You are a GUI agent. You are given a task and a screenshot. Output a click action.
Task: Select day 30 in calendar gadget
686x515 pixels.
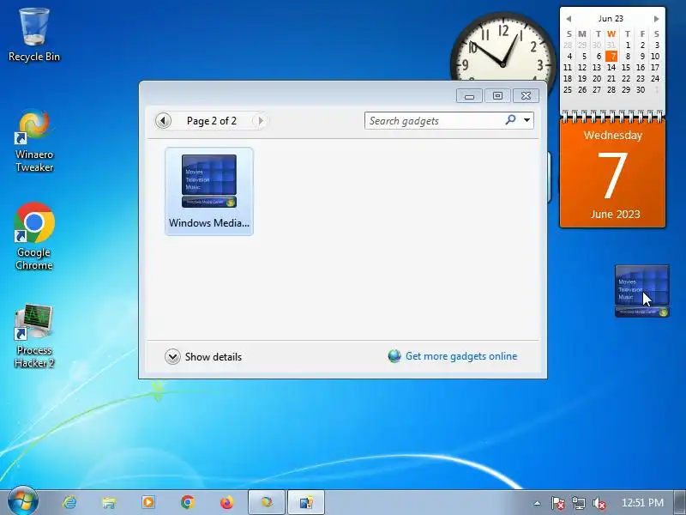tap(641, 90)
